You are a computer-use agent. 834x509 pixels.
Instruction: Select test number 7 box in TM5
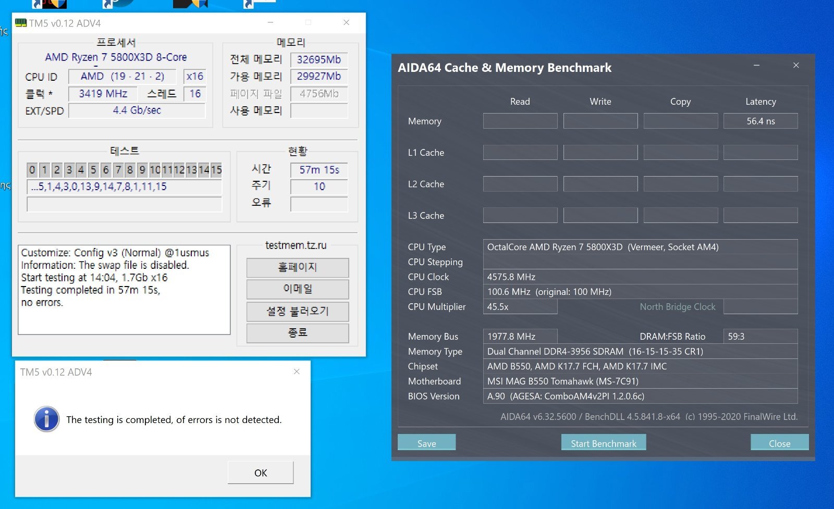click(118, 170)
